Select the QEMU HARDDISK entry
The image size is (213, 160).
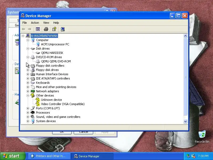point(52,53)
